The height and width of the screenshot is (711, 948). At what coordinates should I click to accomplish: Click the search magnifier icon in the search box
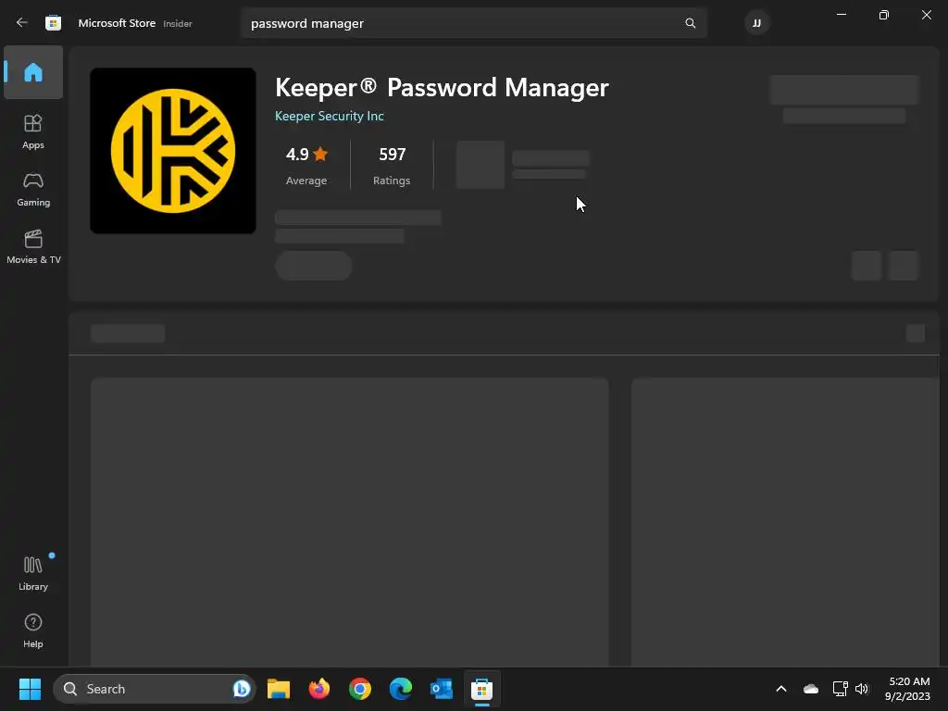(690, 23)
